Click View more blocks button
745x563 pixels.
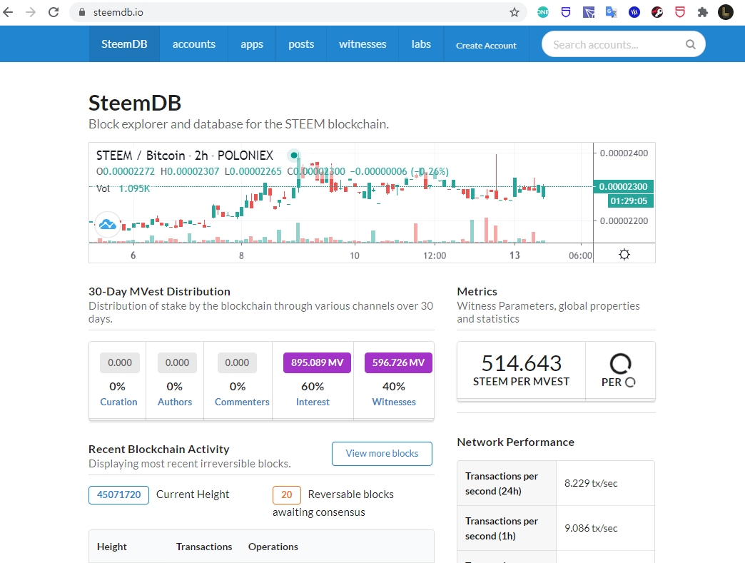tap(382, 453)
